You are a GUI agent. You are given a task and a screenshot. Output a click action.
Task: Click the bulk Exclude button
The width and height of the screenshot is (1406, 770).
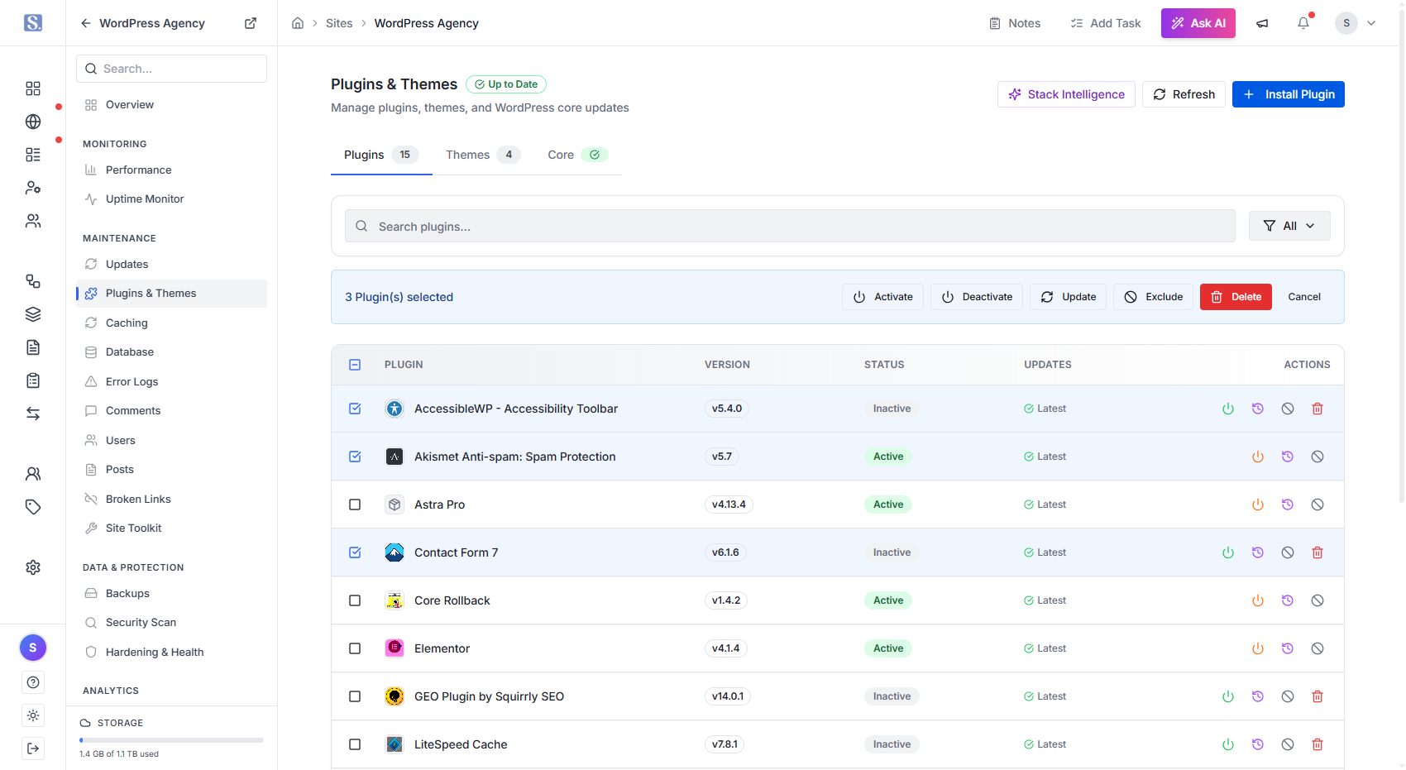(1153, 297)
